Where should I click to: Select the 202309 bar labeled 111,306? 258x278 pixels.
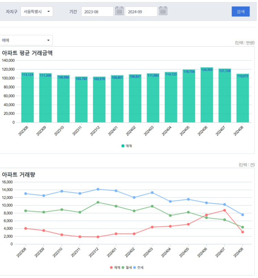(45, 98)
